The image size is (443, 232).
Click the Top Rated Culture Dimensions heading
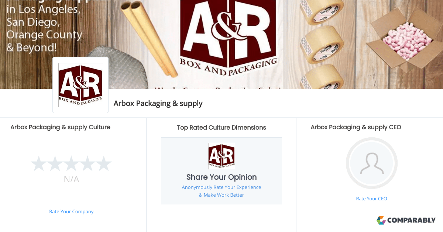click(221, 128)
